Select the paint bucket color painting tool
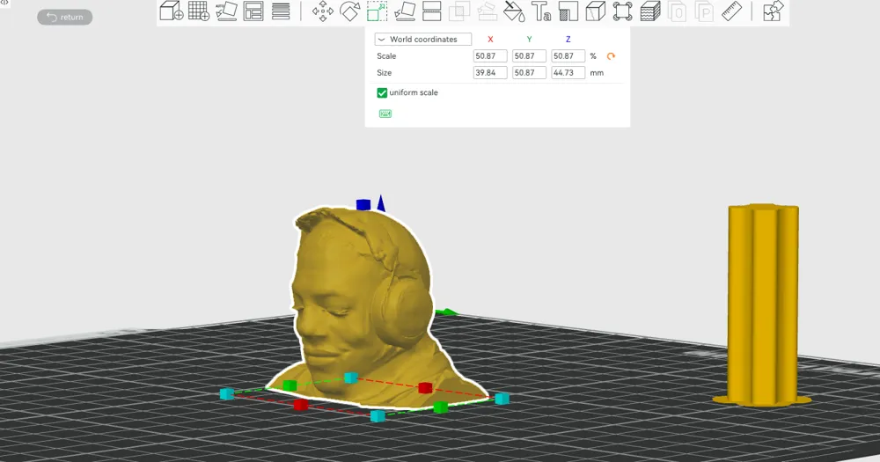The image size is (880, 462). 514,11
